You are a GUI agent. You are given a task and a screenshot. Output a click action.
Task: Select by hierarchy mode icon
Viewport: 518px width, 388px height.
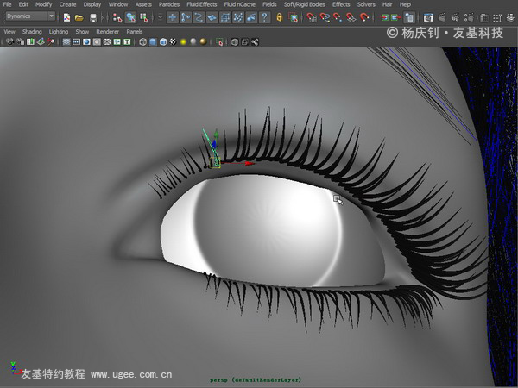pos(117,17)
